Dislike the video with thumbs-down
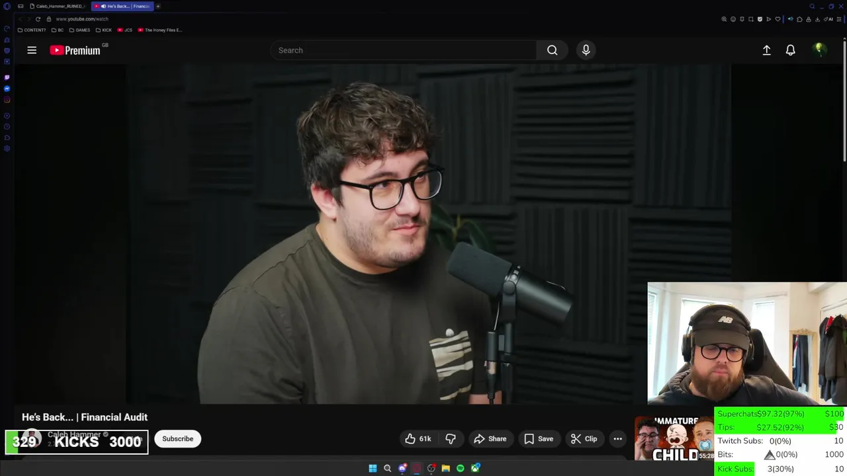Screen dimensions: 847x476 [x=451, y=439]
